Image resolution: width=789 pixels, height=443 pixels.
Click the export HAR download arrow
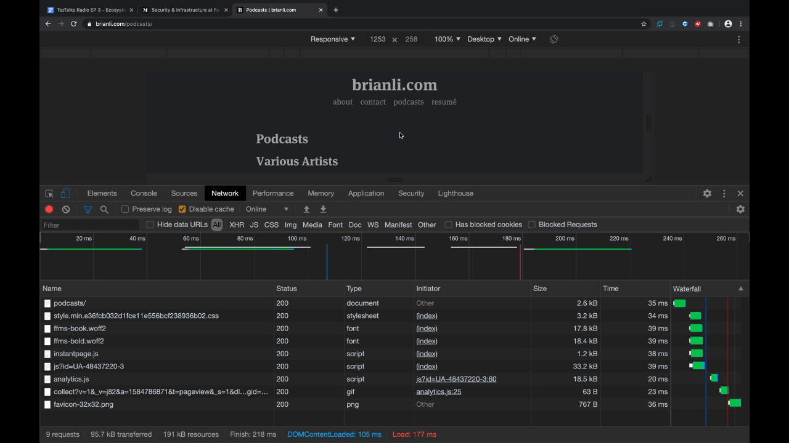(x=323, y=209)
